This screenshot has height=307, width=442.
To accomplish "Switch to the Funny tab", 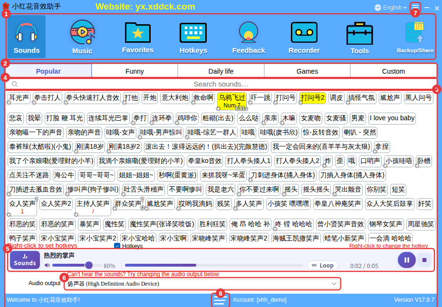I will 135,71.
